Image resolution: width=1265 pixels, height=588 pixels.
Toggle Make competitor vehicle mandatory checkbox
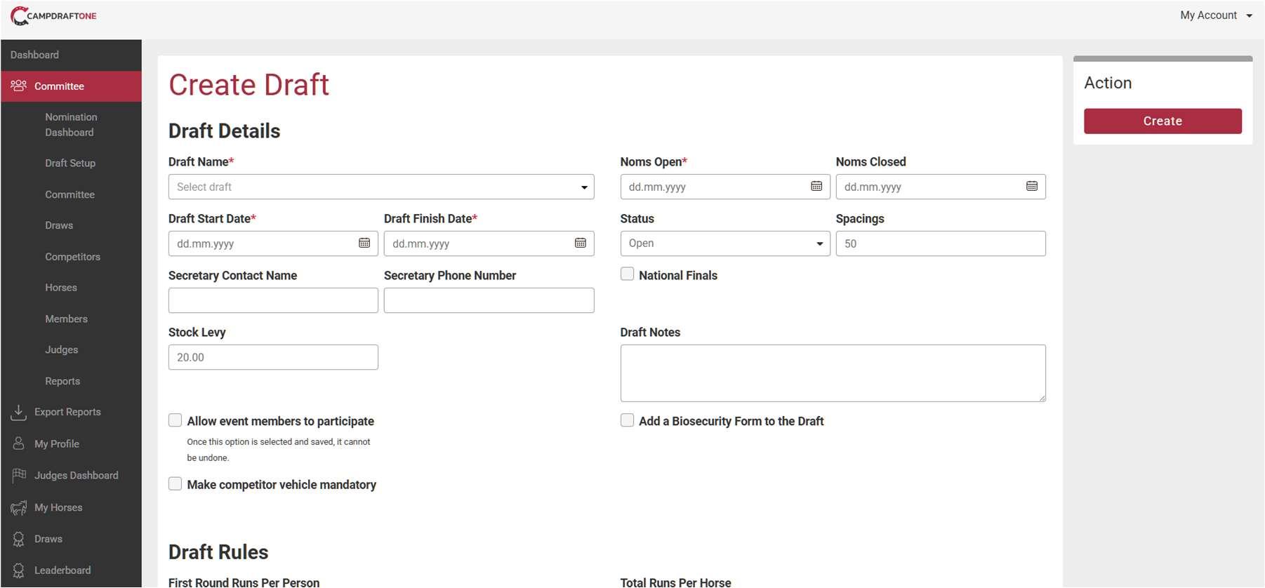(175, 484)
